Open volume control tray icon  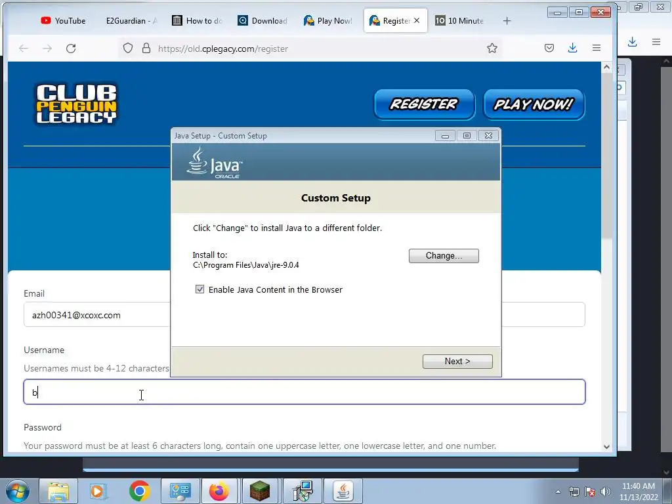click(x=606, y=492)
